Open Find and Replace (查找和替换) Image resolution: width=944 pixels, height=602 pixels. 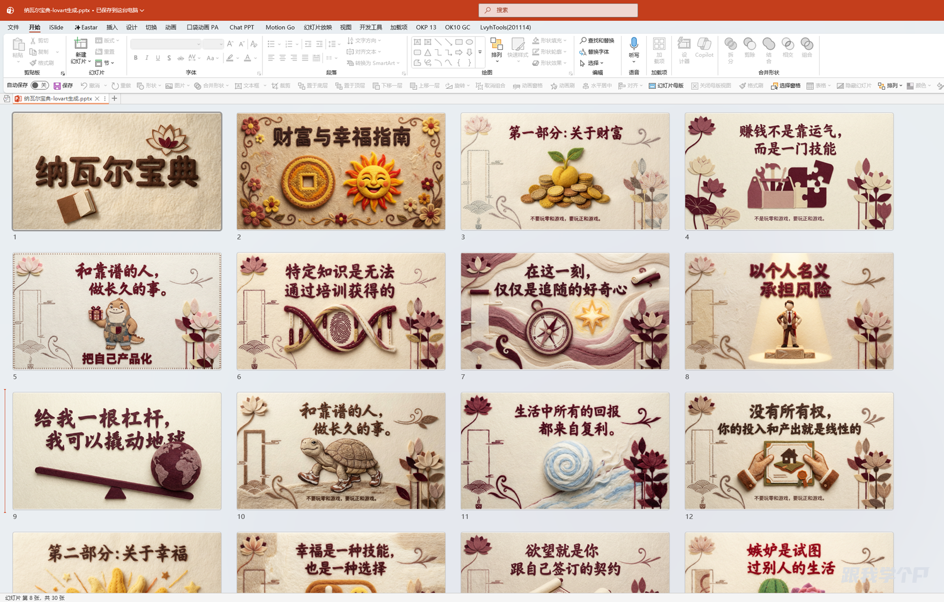[597, 41]
